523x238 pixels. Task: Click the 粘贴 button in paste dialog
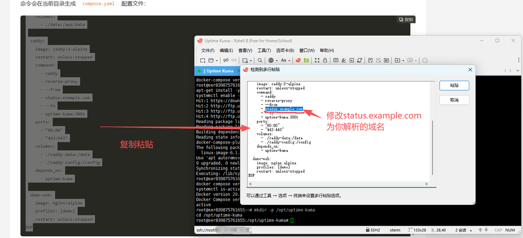[x=454, y=85]
